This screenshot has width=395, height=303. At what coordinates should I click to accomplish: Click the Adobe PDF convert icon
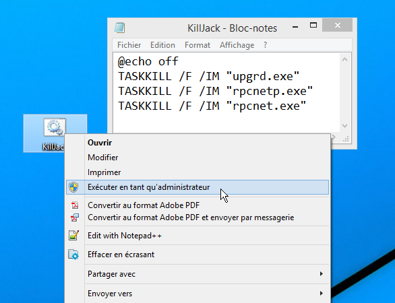[x=75, y=205]
